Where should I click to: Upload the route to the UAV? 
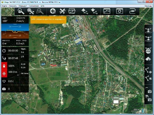85,11
